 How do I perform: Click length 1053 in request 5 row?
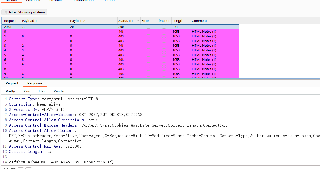(x=176, y=55)
